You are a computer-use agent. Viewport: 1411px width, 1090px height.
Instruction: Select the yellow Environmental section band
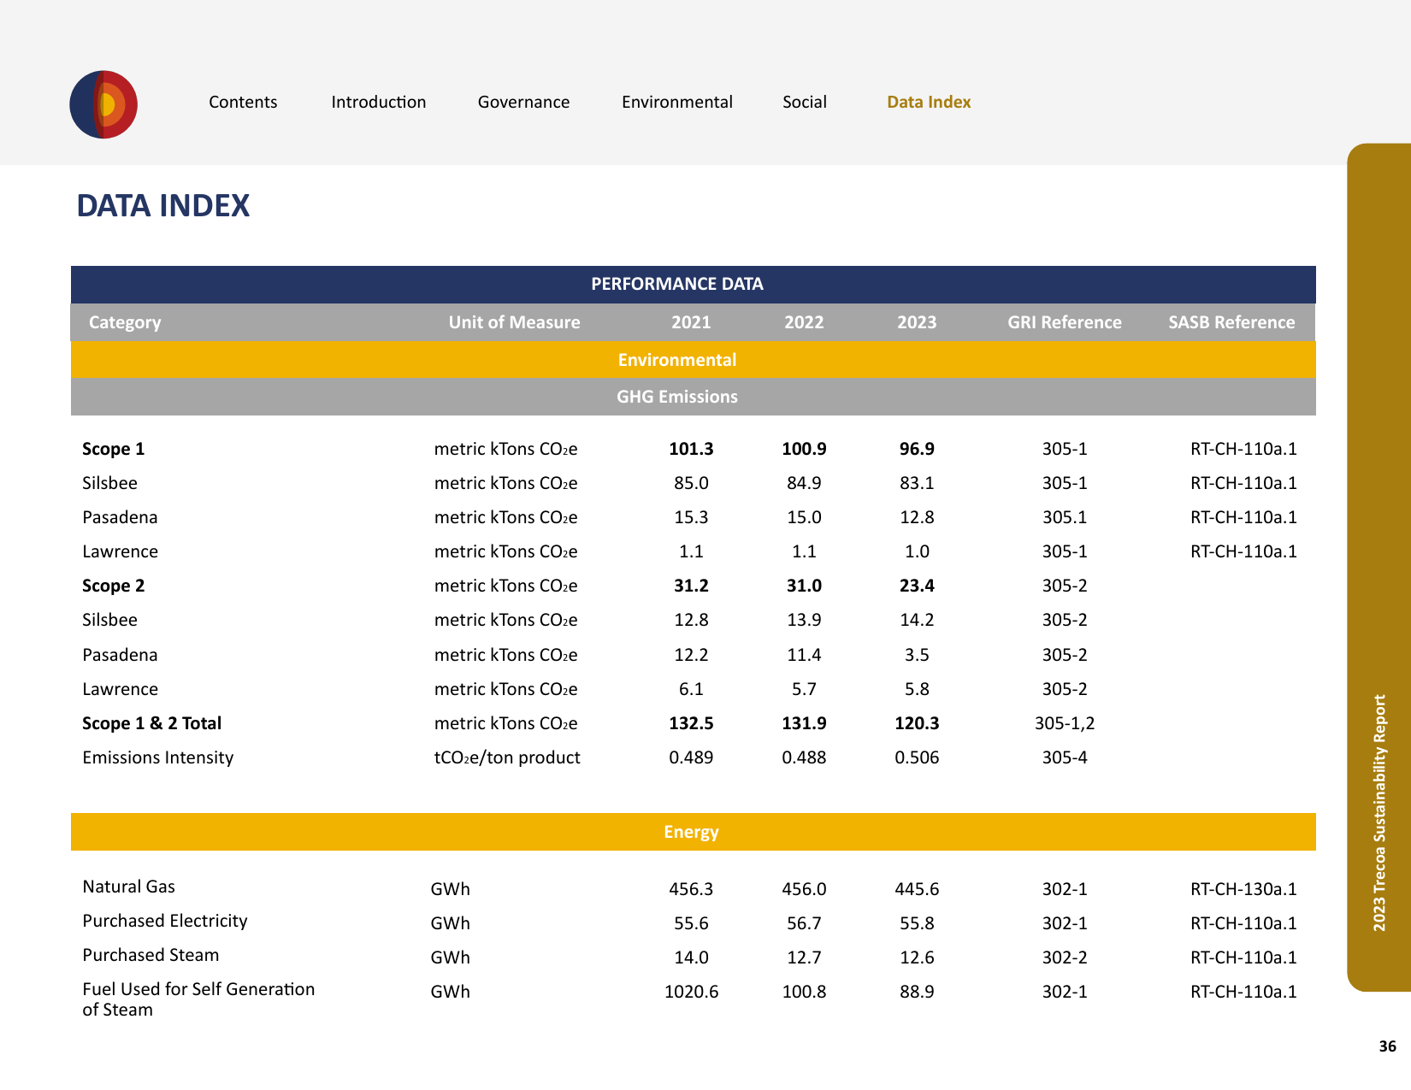click(694, 359)
